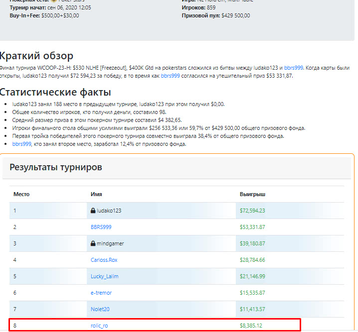The height and width of the screenshot is (332, 358).
Task: Click the e-tremor player name
Action: coord(101,293)
